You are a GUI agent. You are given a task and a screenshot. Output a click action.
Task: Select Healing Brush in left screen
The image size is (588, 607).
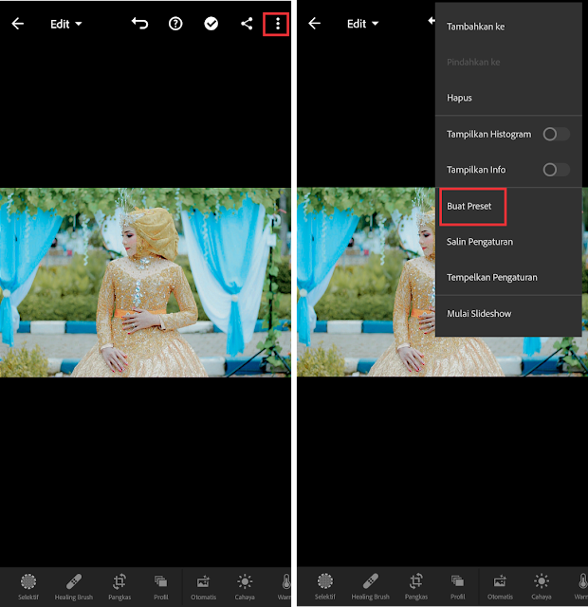click(74, 586)
